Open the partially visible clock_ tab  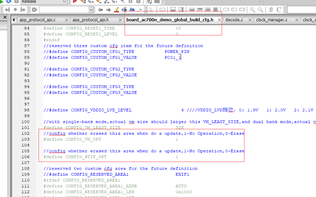(309, 20)
